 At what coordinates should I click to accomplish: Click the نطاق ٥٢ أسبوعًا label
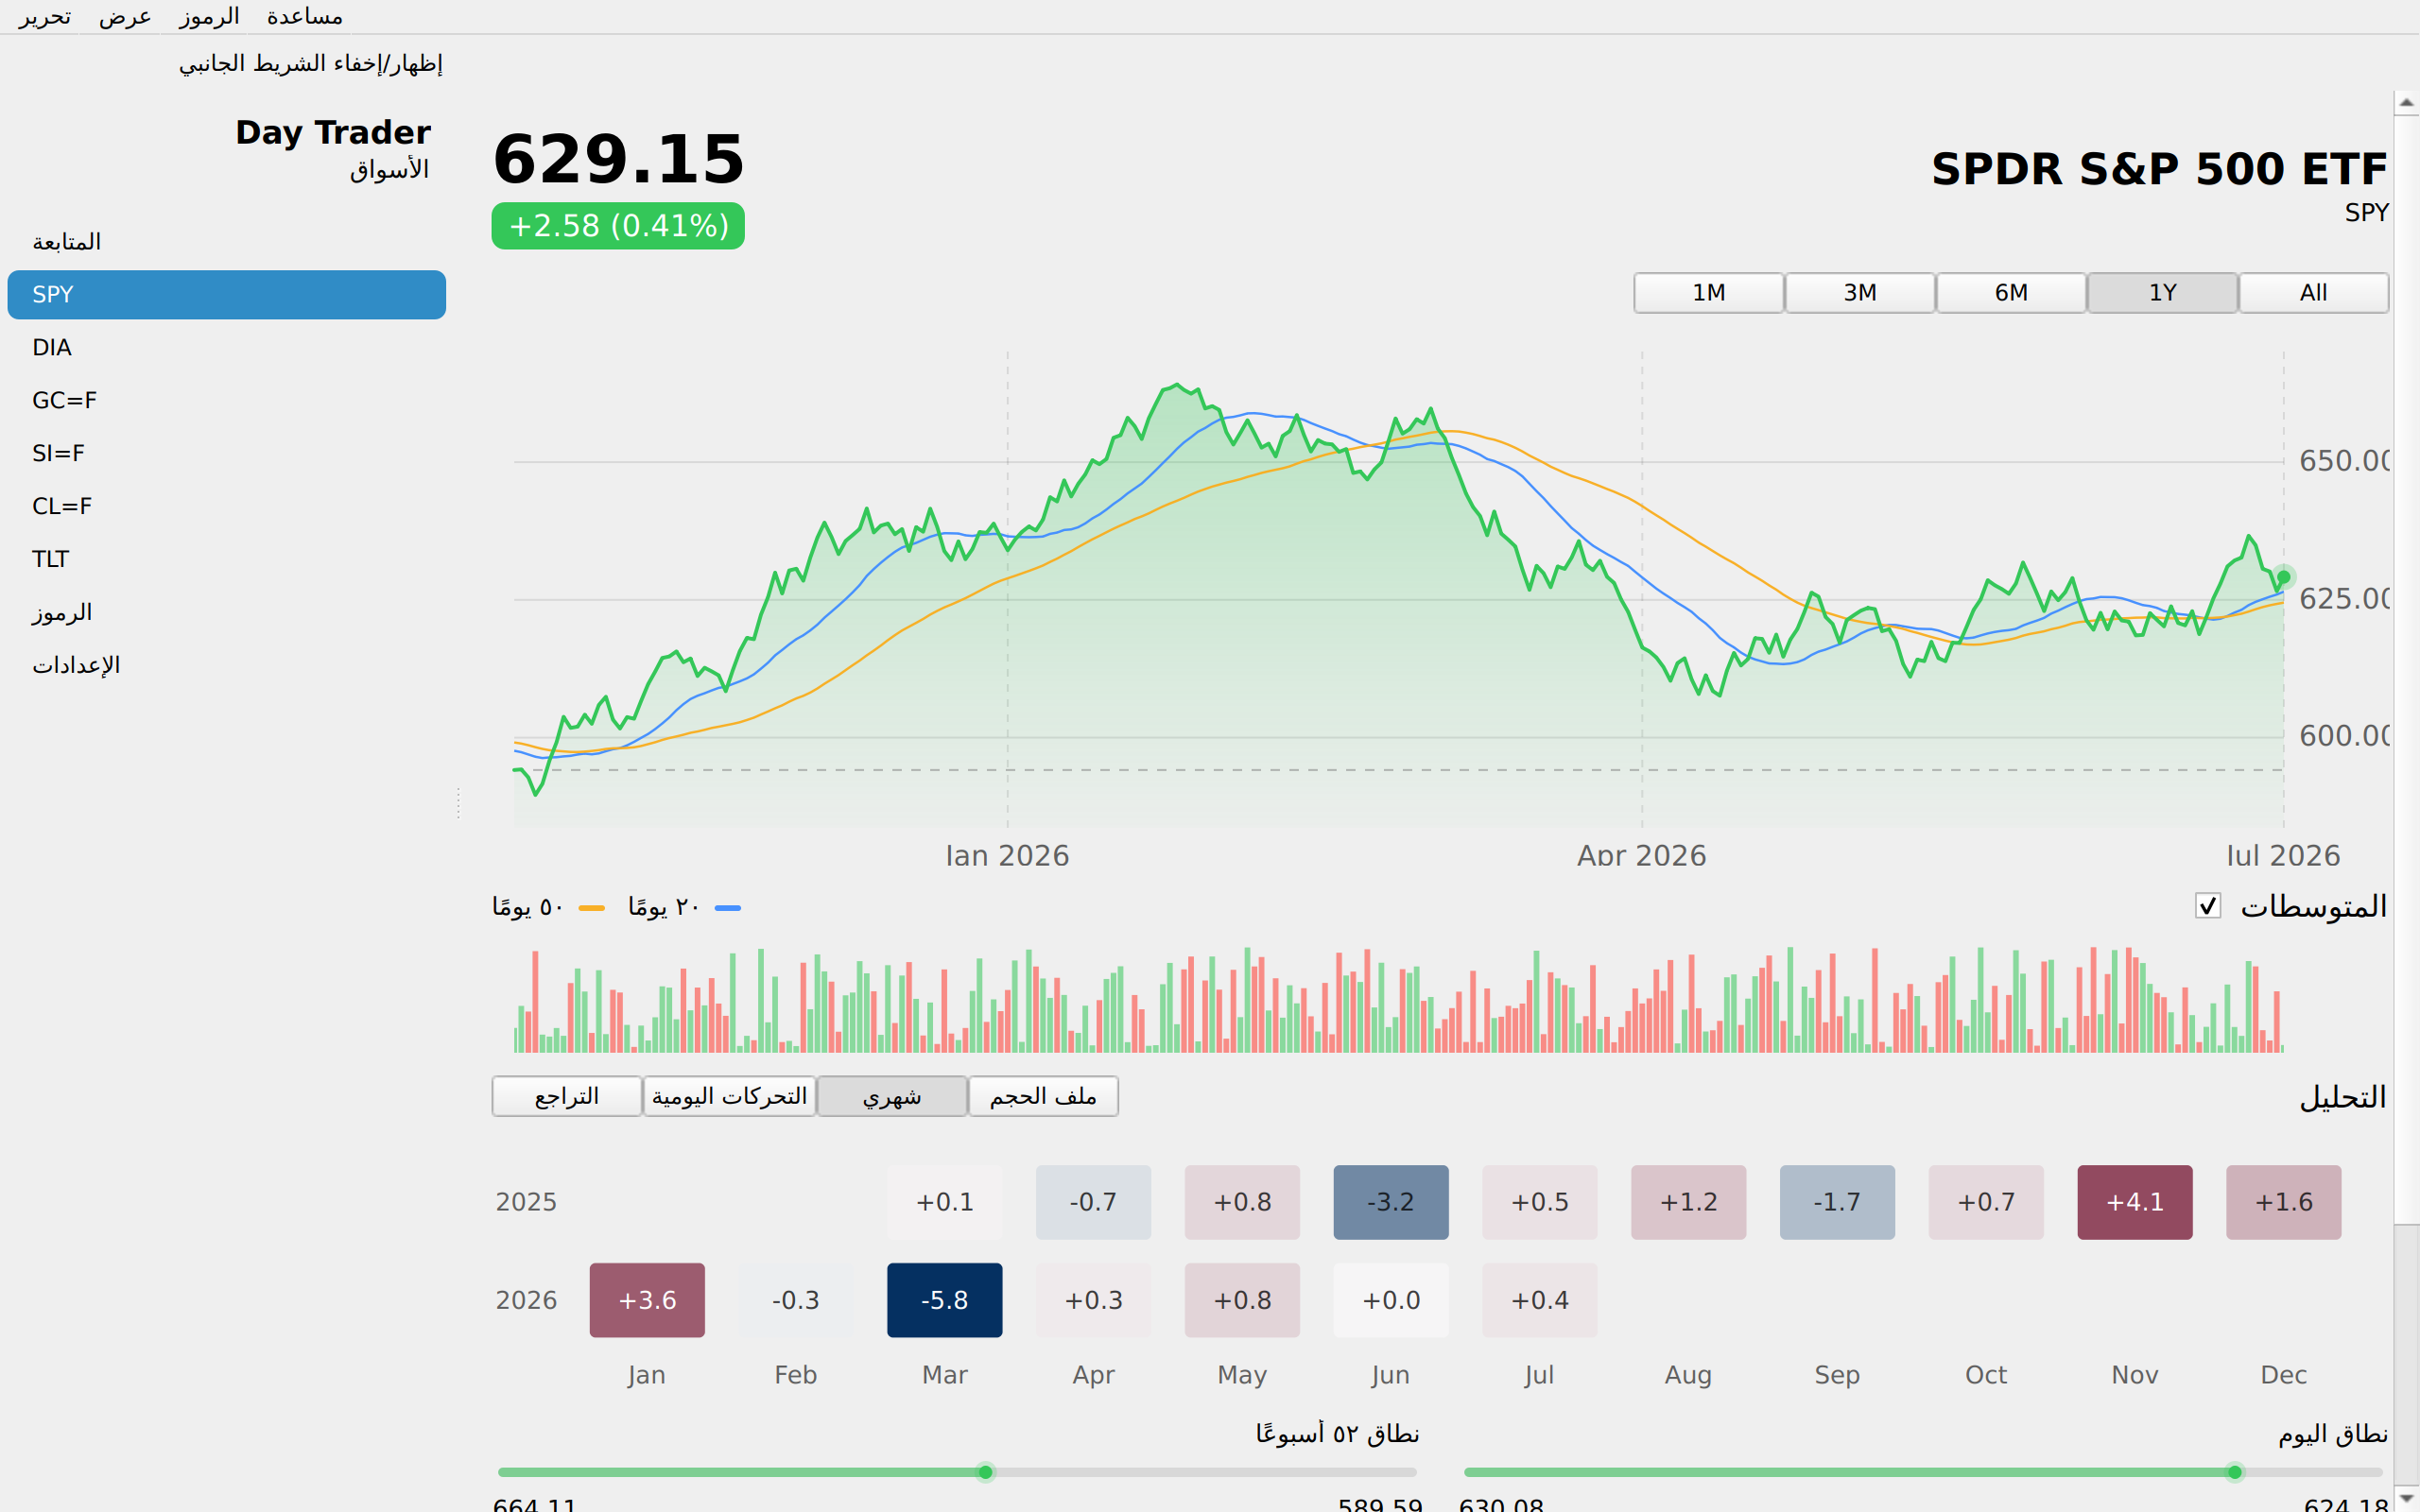(x=1337, y=1434)
